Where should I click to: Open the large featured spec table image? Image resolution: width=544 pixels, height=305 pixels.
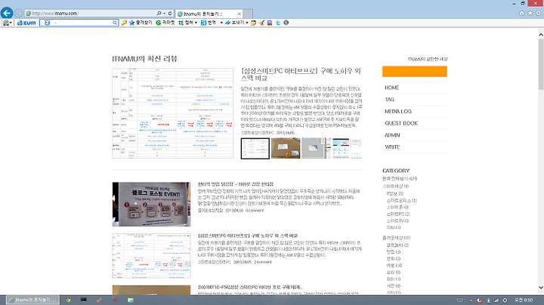pyautogui.click(x=173, y=113)
